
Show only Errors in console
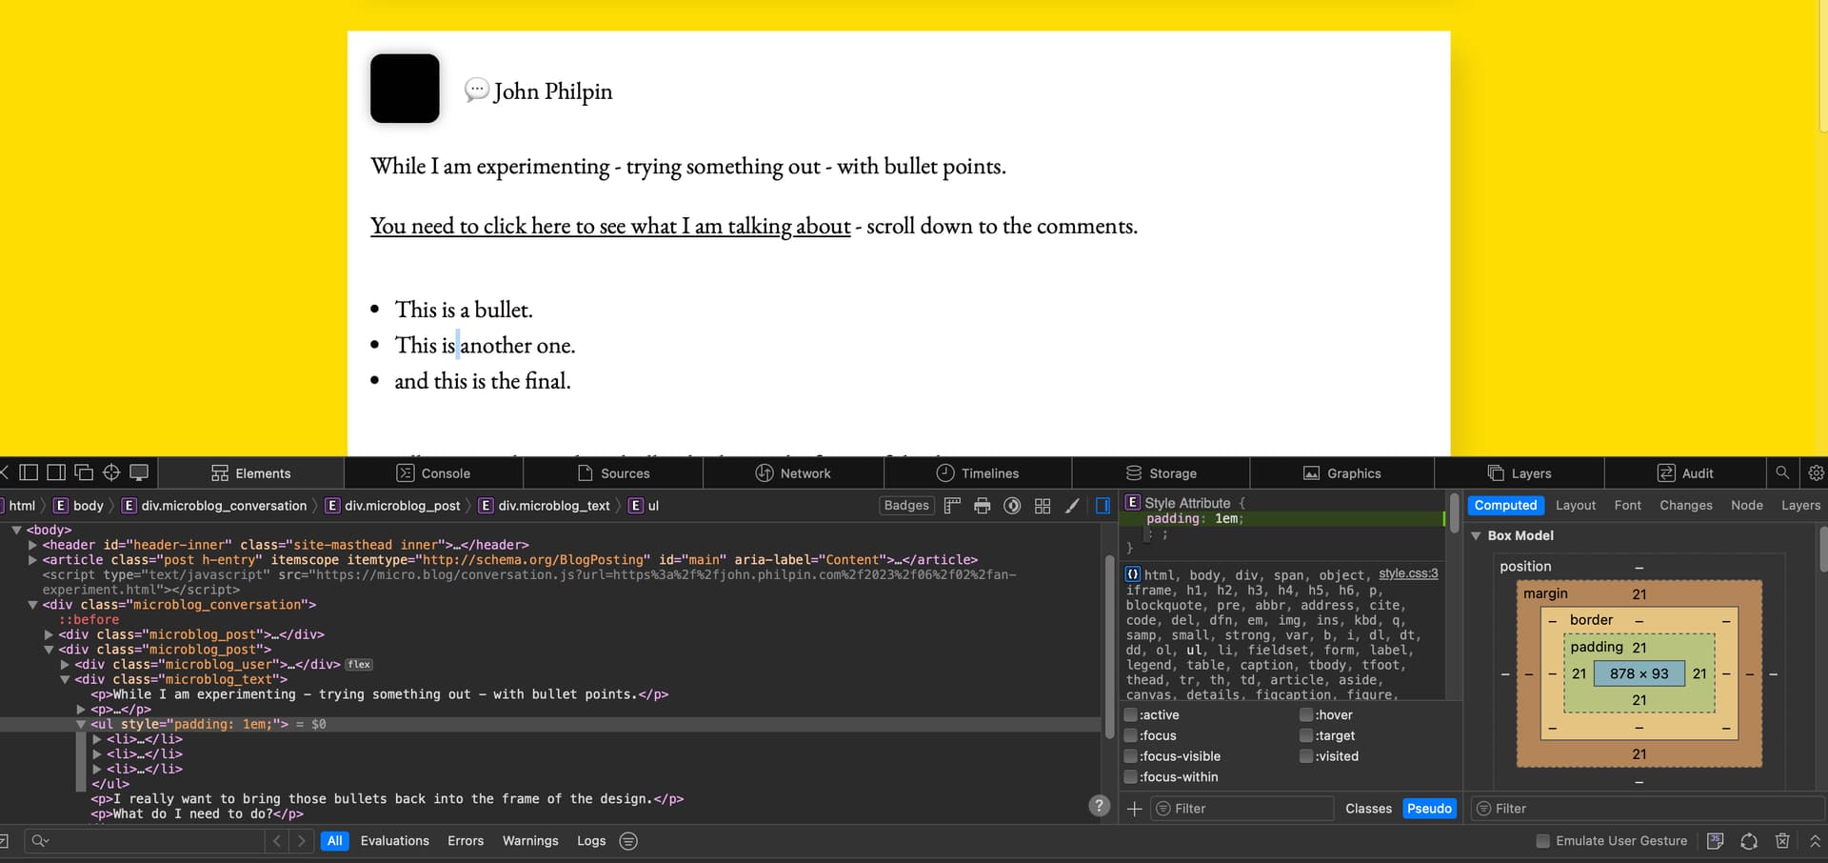[x=466, y=841]
